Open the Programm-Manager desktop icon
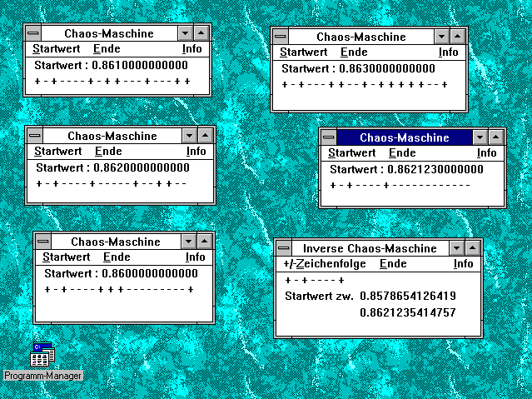 [x=41, y=356]
